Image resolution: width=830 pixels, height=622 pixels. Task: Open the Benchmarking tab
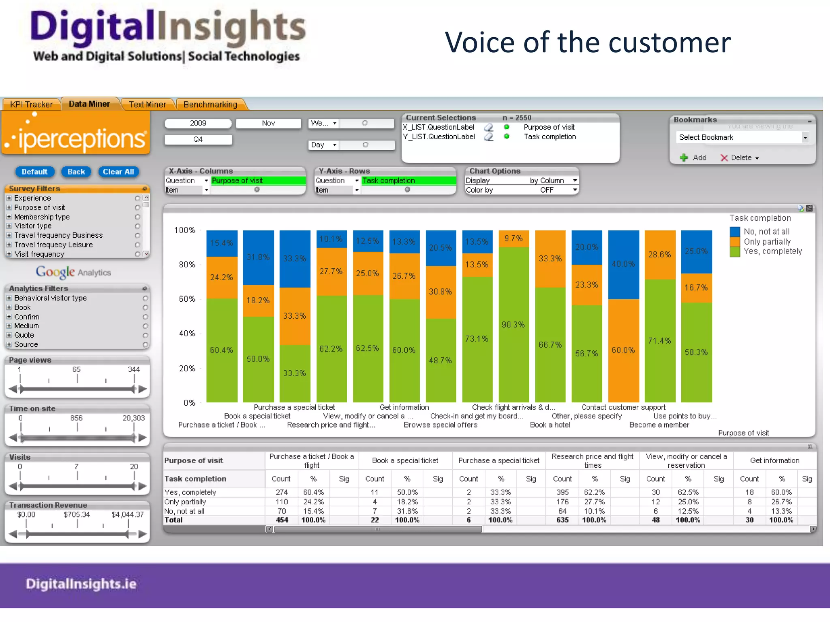(210, 104)
